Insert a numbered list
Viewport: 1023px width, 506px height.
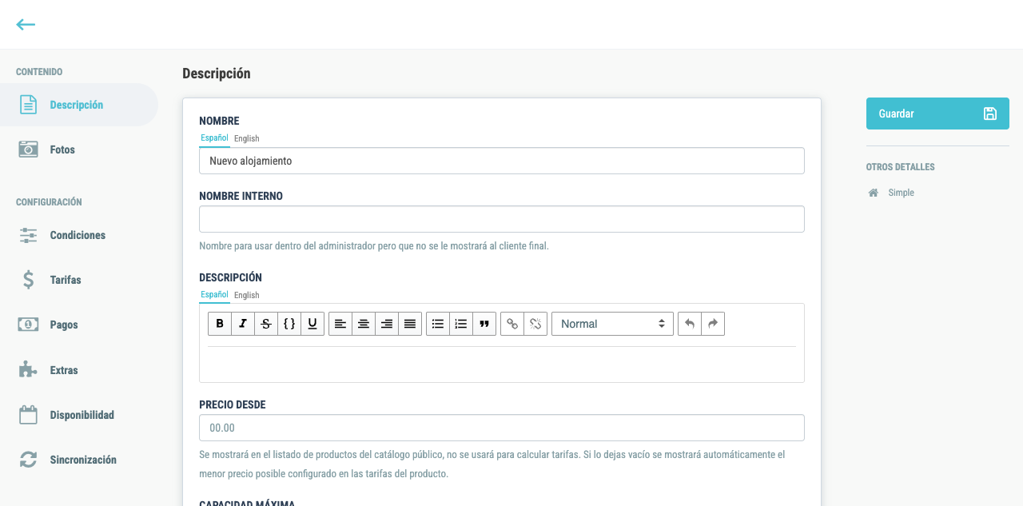(x=461, y=324)
